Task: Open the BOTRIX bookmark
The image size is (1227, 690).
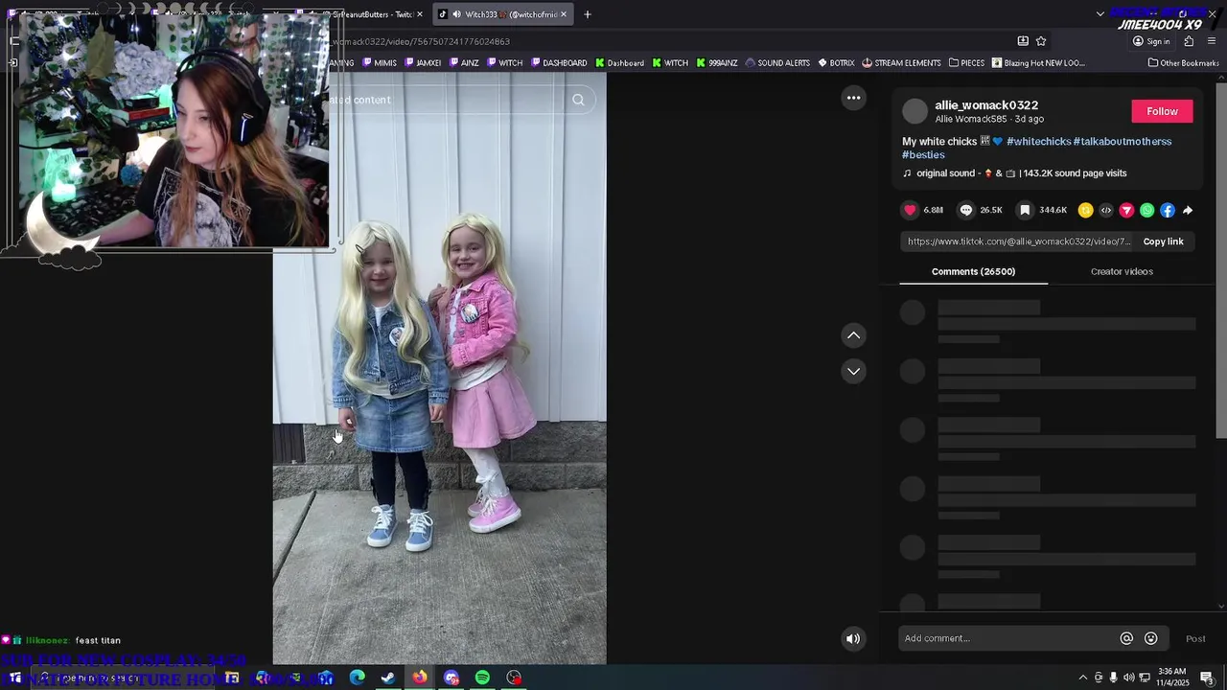Action: coord(836,63)
